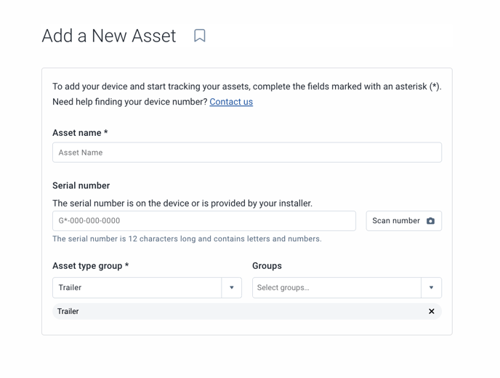This screenshot has width=500, height=378.
Task: Click the Select groups… placeholder field
Action: point(336,288)
